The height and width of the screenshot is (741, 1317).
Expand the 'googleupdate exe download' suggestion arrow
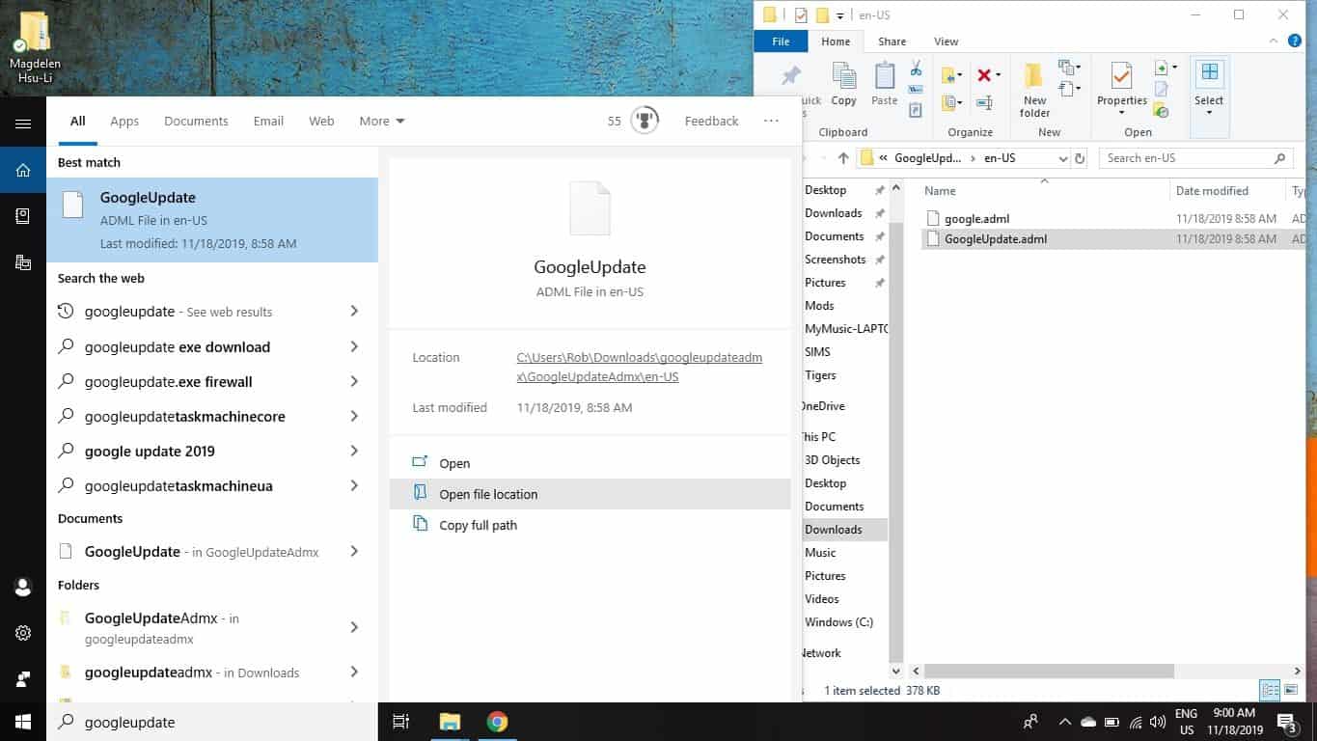354,346
